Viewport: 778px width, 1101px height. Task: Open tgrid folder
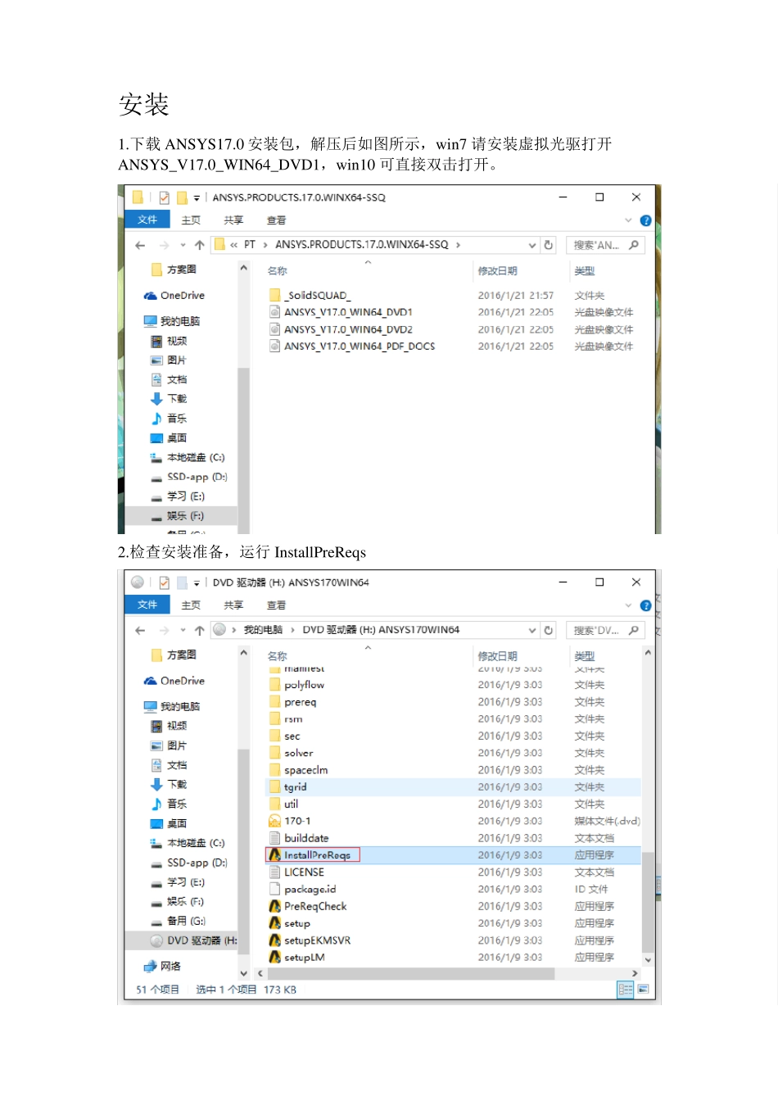click(288, 787)
